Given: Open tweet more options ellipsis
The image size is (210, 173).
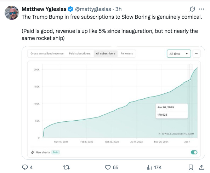Looking at the screenshot, I should (x=202, y=9).
